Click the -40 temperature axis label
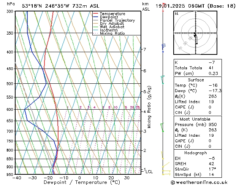This screenshot has height=185, width=239. 17,178
